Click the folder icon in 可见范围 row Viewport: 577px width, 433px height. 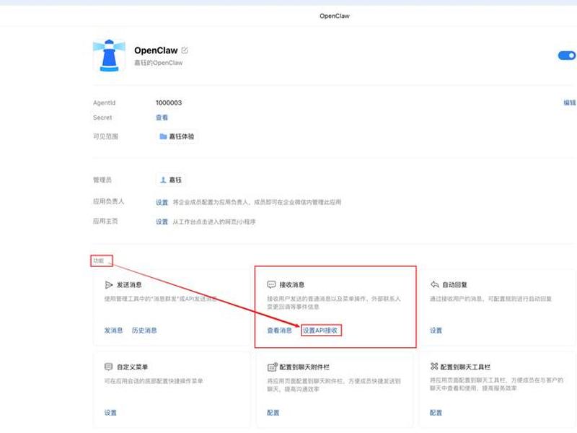[x=163, y=136]
